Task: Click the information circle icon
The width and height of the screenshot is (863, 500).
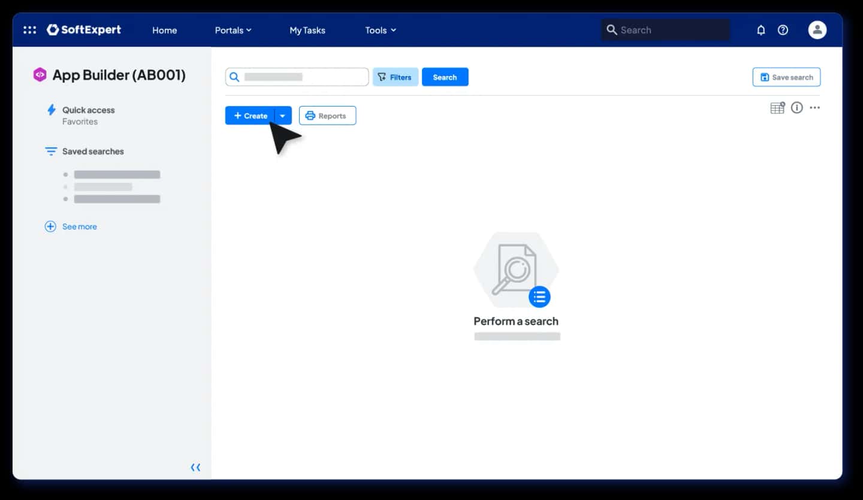Action: coord(796,108)
